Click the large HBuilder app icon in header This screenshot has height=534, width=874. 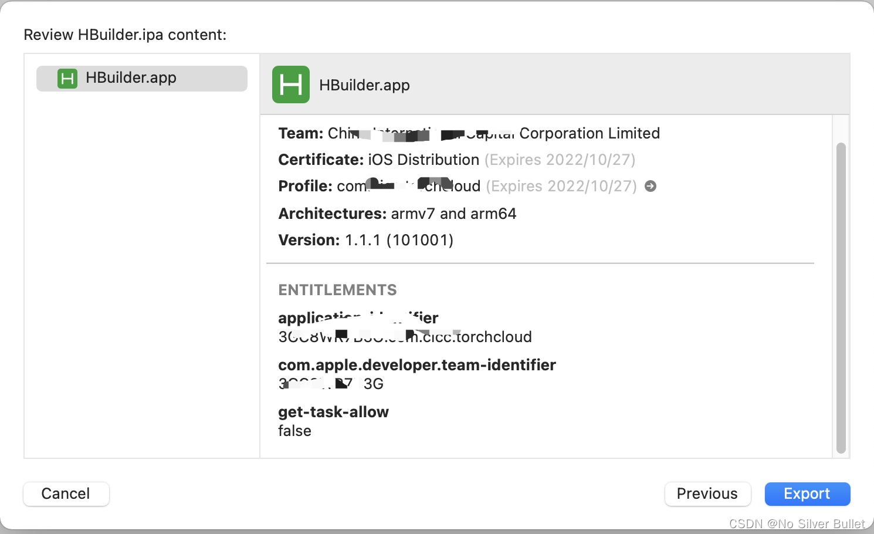(291, 85)
